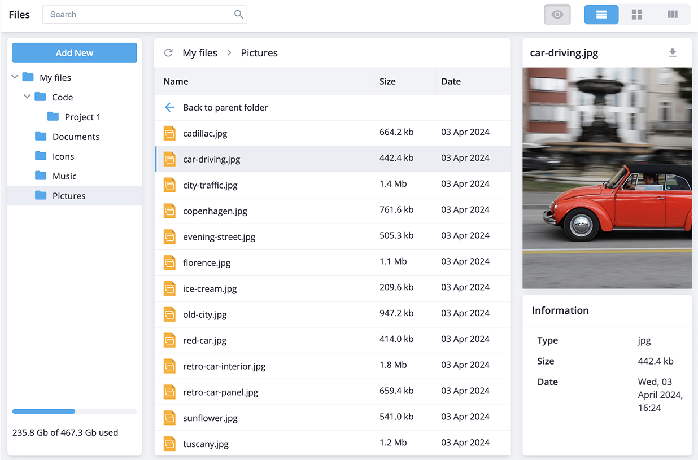Collapse the My files tree node
The width and height of the screenshot is (698, 460).
tap(15, 77)
